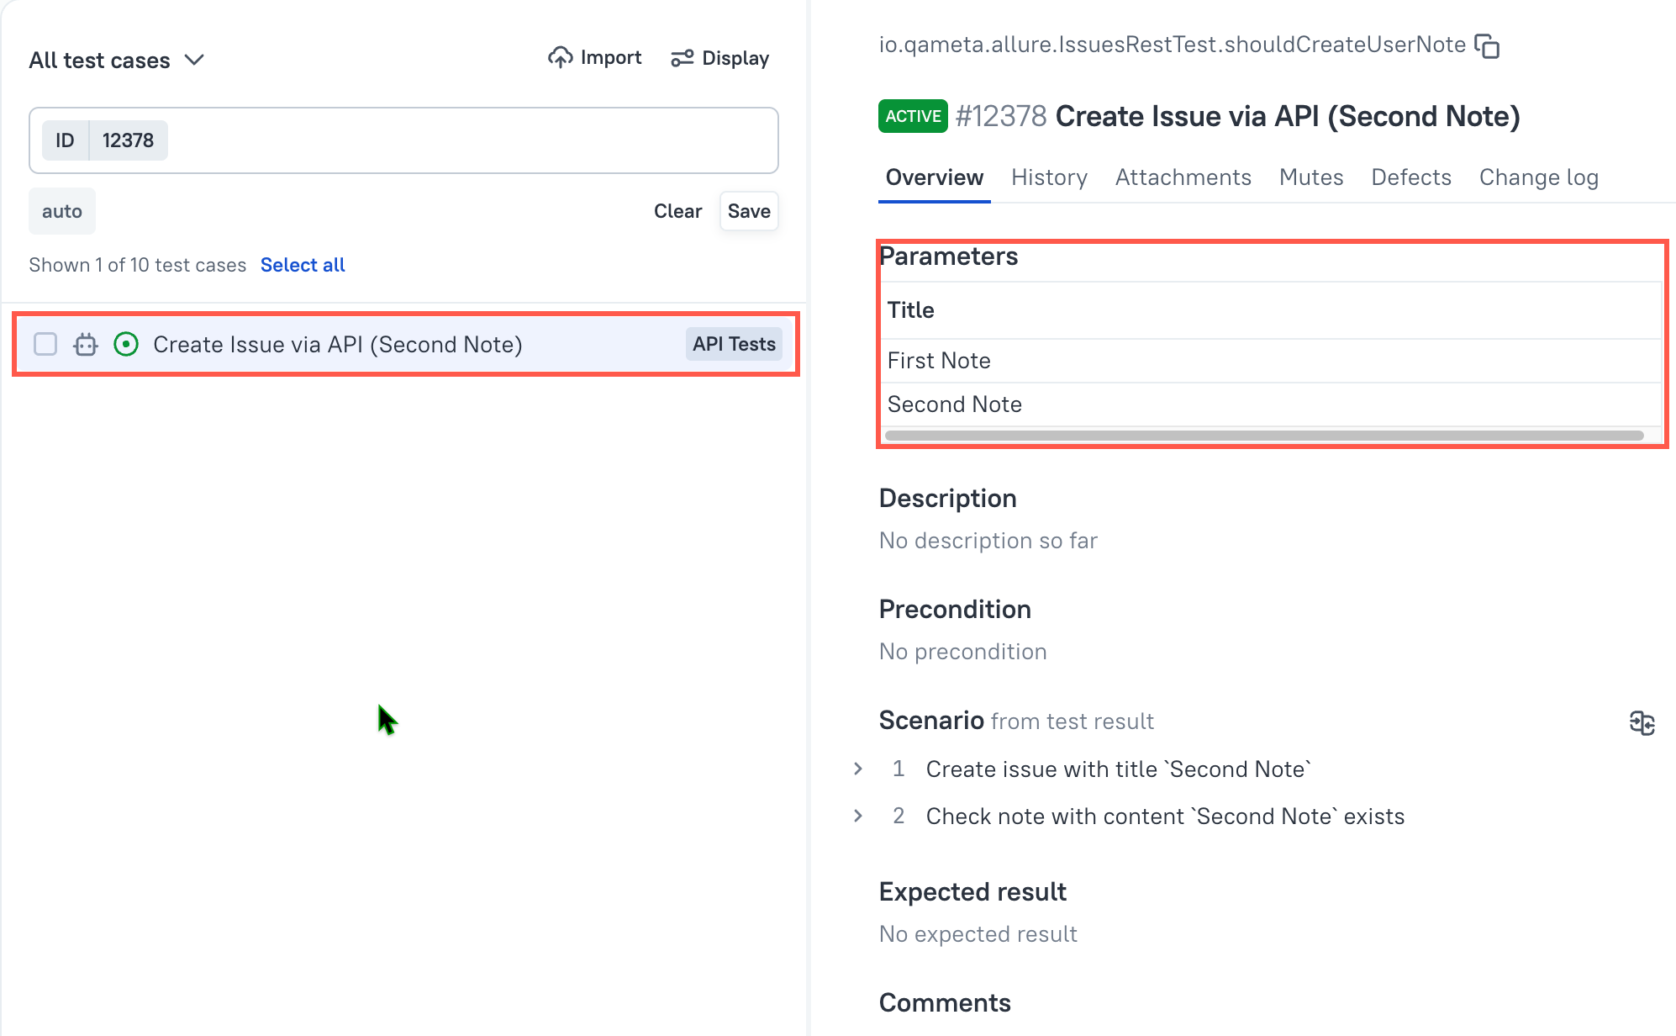Copy the full test name with copy icon
The height and width of the screenshot is (1036, 1676).
click(1487, 46)
